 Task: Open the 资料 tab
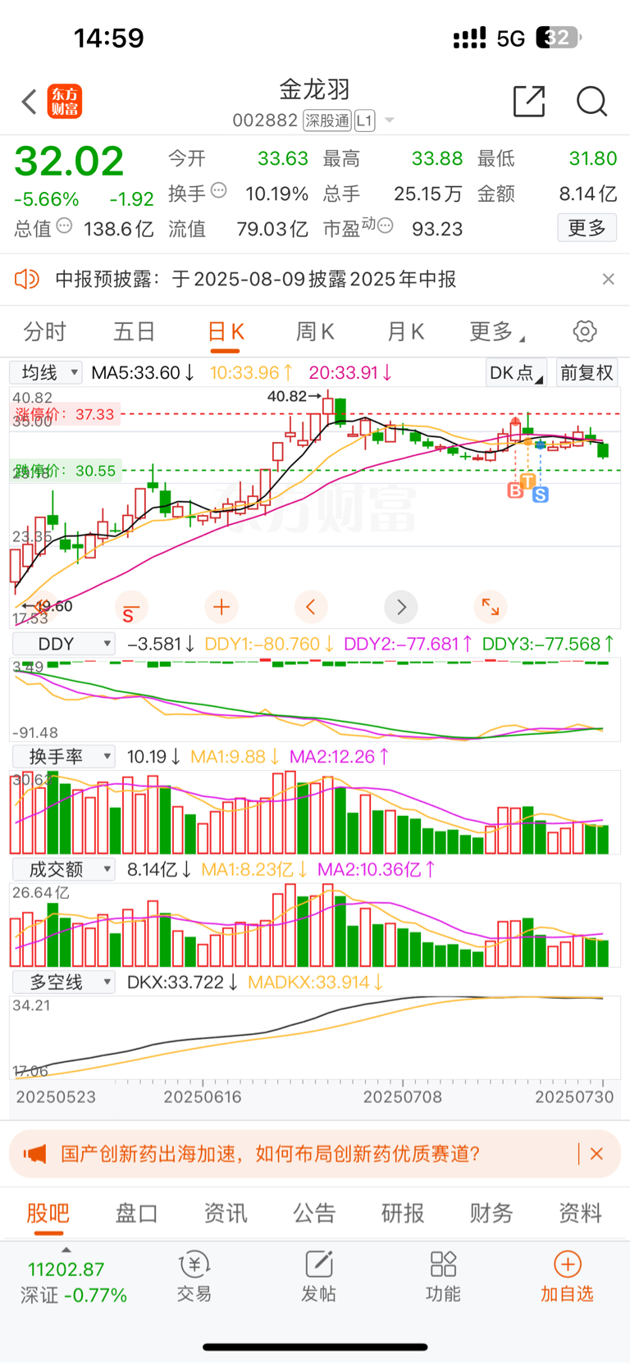pos(581,1213)
